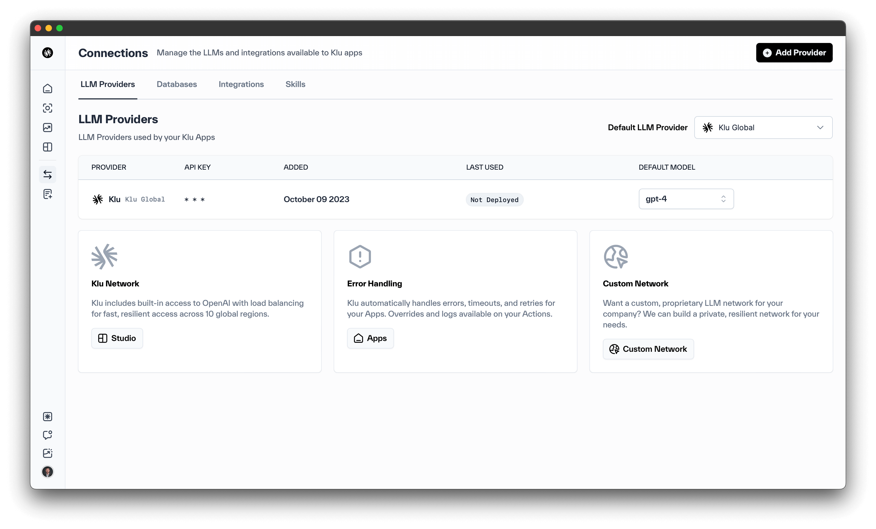Viewport: 876px width, 529px height.
Task: Click the asterisk box icon in sidebar
Action: (48, 417)
